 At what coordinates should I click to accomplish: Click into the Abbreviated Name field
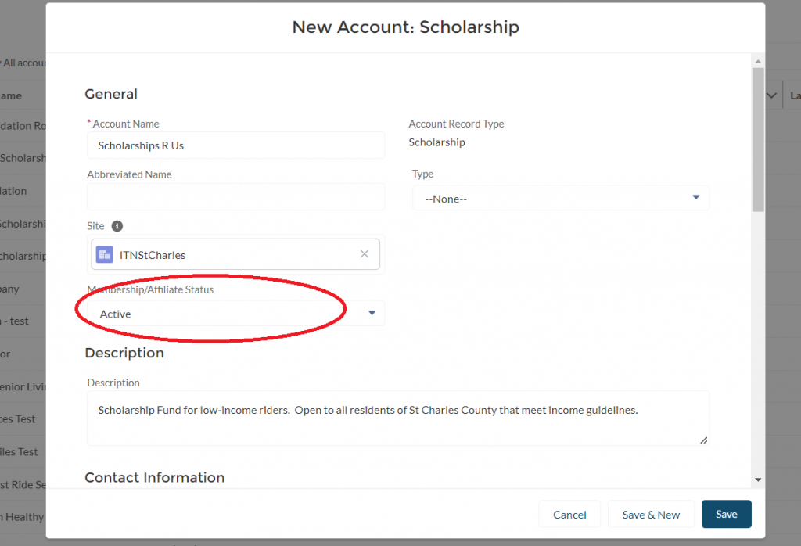(235, 197)
